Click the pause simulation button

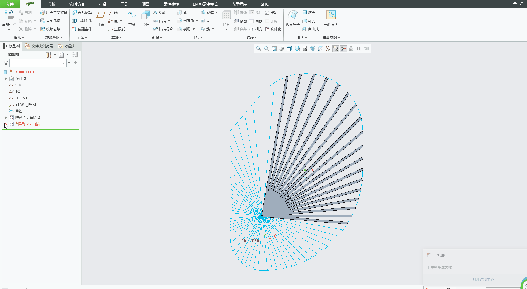[359, 48]
